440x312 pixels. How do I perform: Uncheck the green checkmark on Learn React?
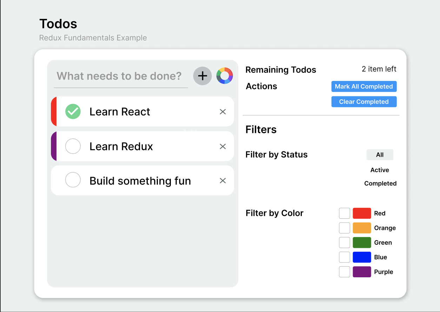tap(73, 112)
